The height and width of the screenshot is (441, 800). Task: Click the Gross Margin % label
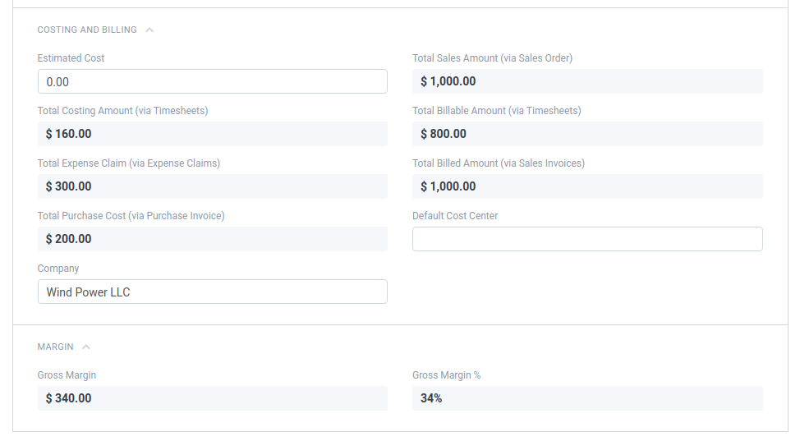point(446,375)
